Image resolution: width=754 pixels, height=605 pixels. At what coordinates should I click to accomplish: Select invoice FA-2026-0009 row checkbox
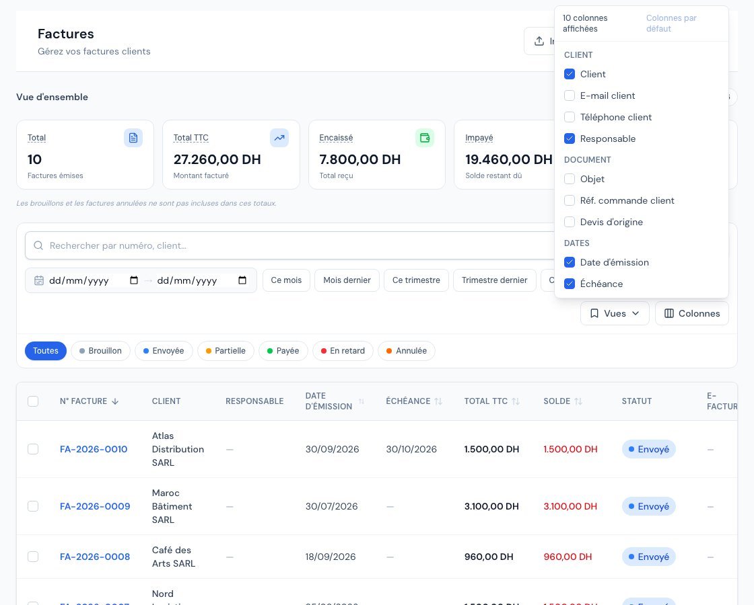(33, 506)
